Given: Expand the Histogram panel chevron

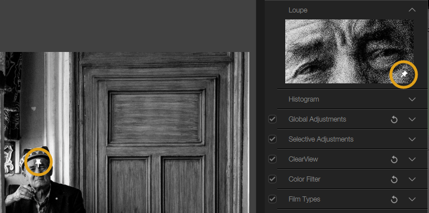Looking at the screenshot, I should [x=412, y=99].
